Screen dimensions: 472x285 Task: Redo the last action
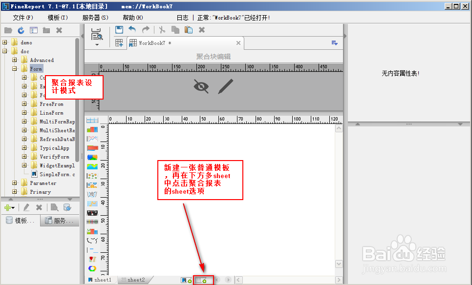146,29
